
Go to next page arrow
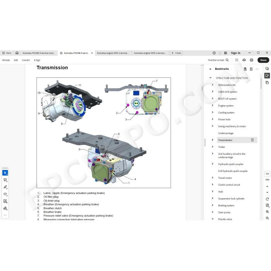[267, 192]
